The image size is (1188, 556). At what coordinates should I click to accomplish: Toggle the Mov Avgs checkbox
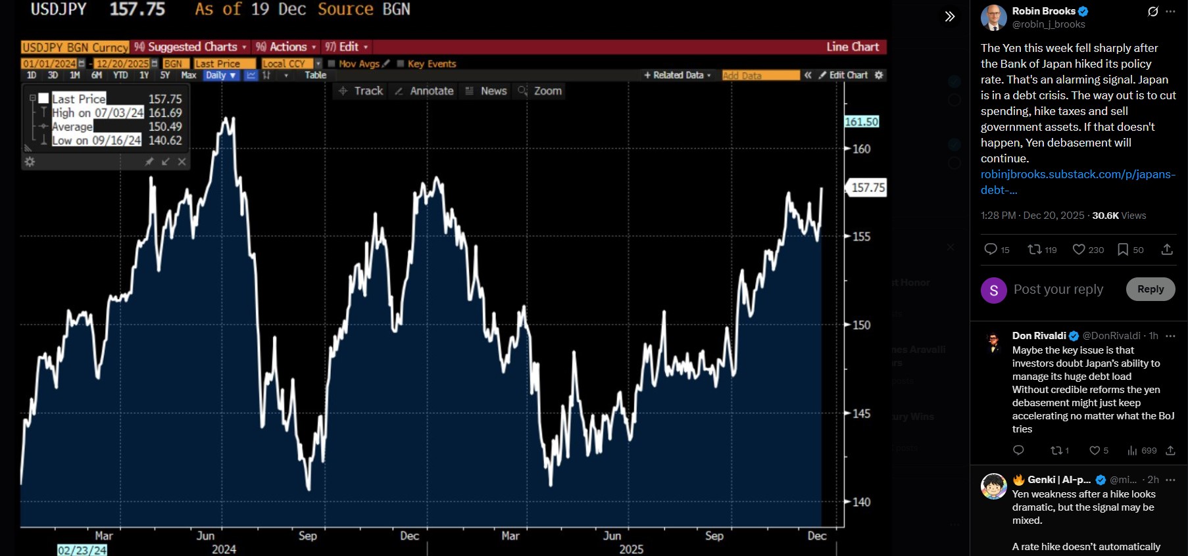[x=332, y=64]
